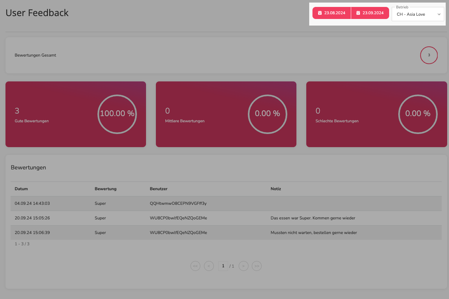This screenshot has height=299, width=449.
Task: Click calendar icon beside 23.08.2024
Action: click(320, 13)
